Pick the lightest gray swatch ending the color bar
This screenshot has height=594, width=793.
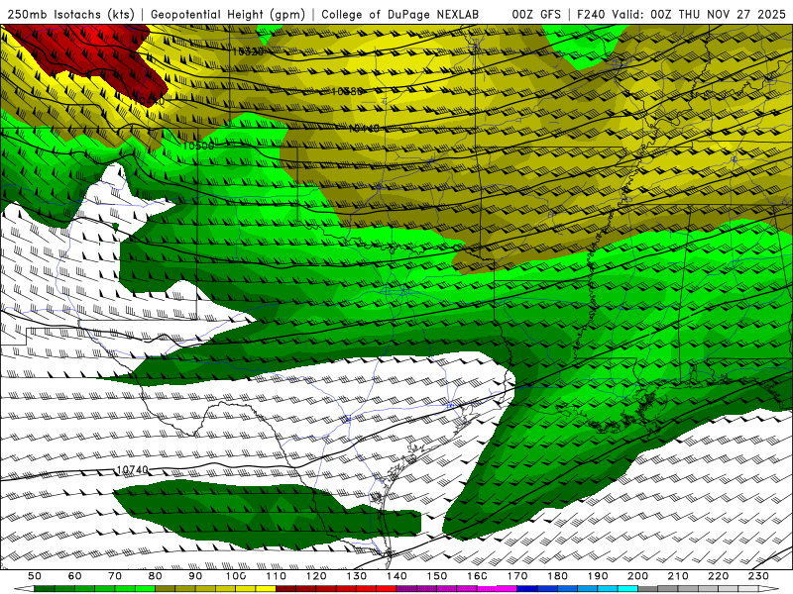coord(748,588)
